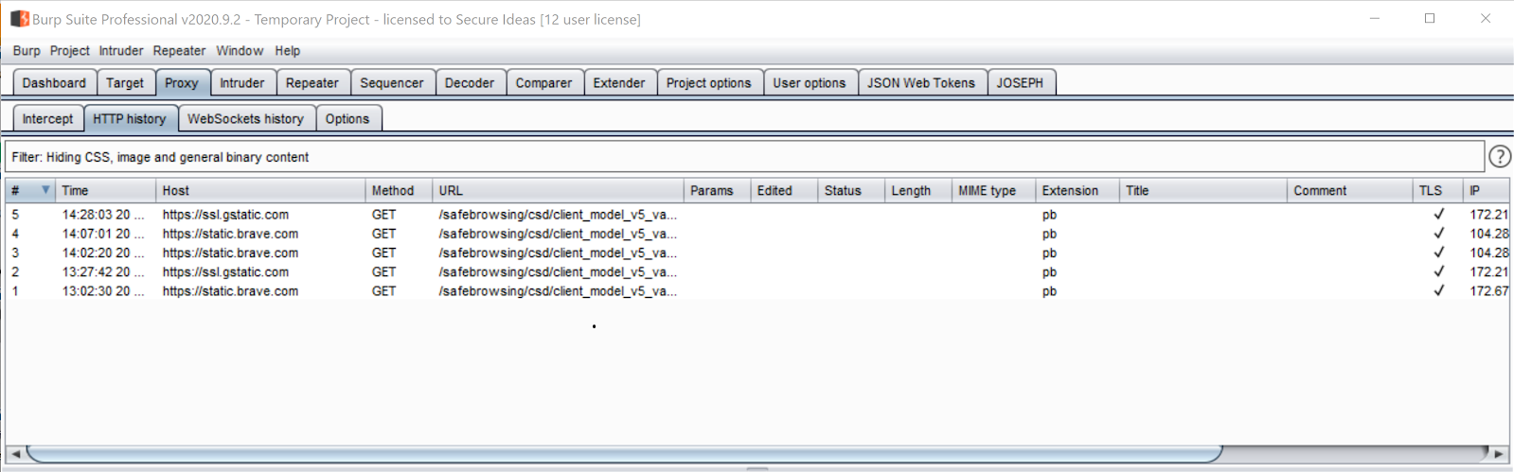1514x472 pixels.
Task: Click time 13:02:30 cell
Action: tap(103, 291)
